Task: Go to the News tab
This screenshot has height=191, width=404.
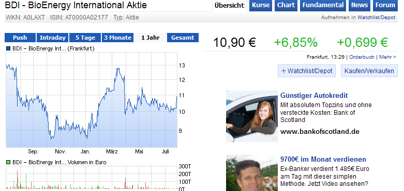Action: coord(360,5)
